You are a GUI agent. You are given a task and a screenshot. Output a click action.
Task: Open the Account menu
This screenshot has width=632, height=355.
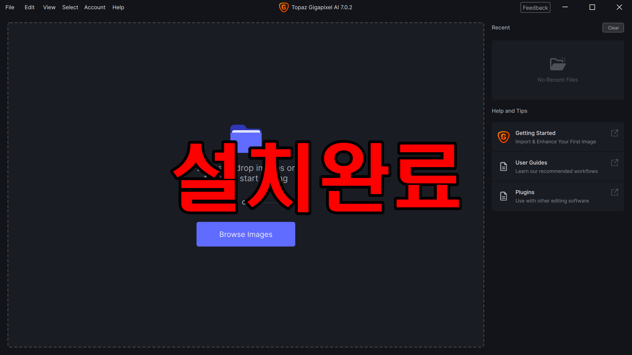click(x=94, y=7)
